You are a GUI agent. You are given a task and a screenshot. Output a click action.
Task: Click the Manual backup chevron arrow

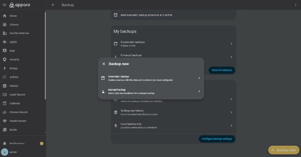point(199,91)
